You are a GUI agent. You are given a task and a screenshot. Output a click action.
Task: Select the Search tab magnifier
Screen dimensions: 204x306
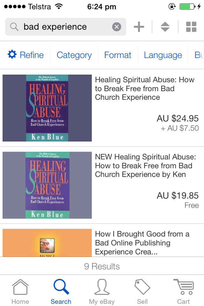(61, 292)
